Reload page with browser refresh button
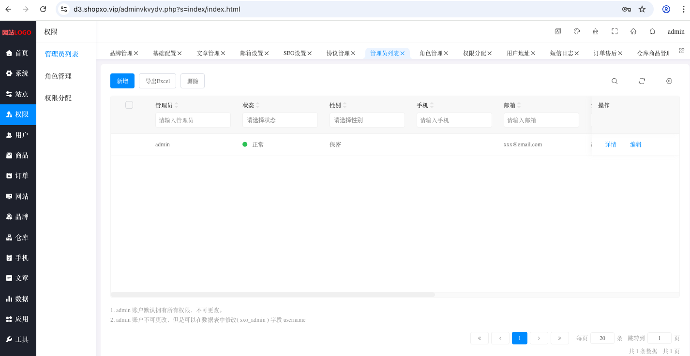Image resolution: width=690 pixels, height=356 pixels. point(43,9)
